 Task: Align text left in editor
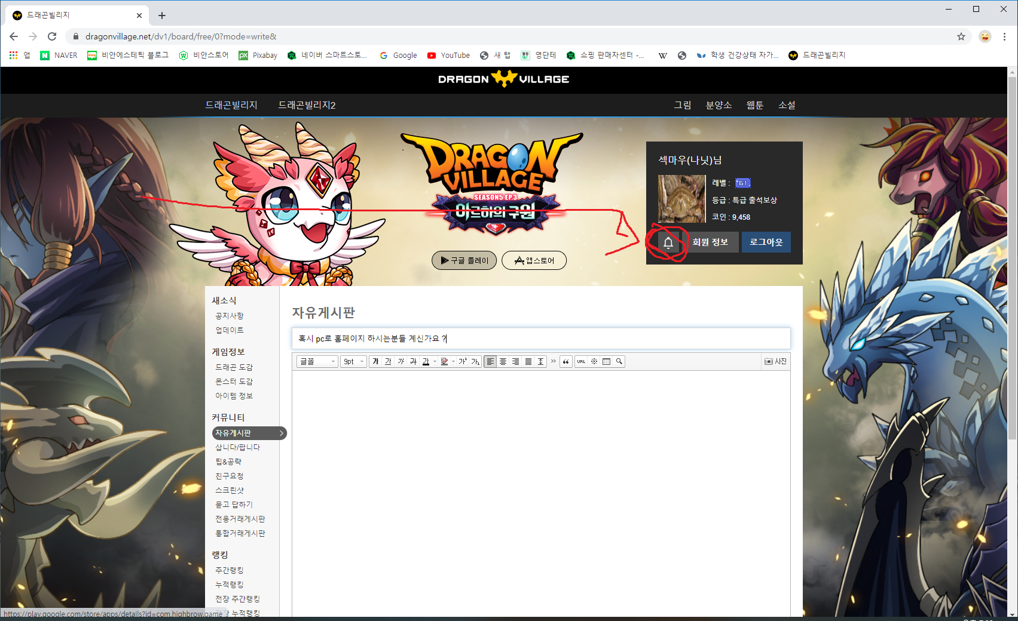tap(490, 361)
